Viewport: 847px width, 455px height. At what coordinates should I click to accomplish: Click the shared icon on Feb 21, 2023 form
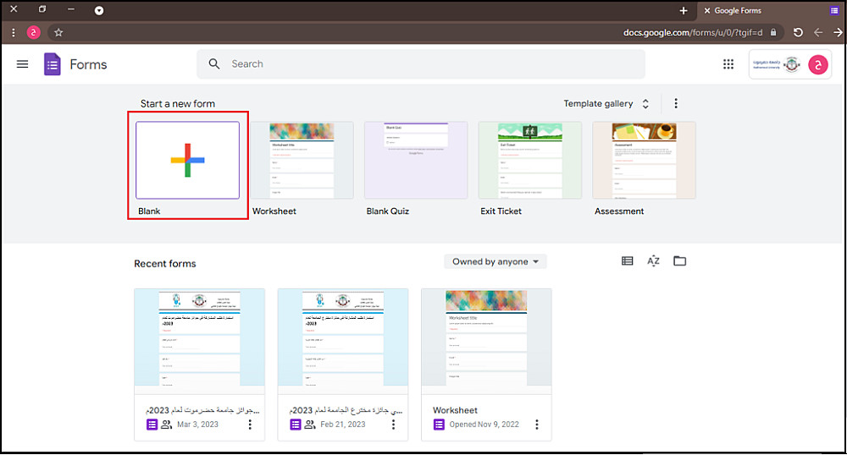click(x=309, y=425)
